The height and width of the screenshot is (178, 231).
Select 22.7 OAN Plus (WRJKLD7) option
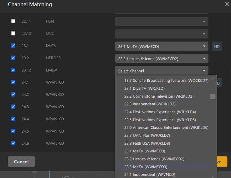pos(163,135)
